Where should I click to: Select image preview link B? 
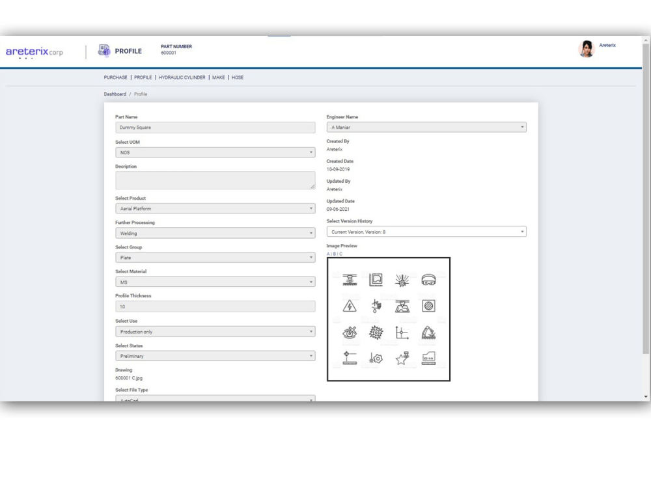click(334, 254)
